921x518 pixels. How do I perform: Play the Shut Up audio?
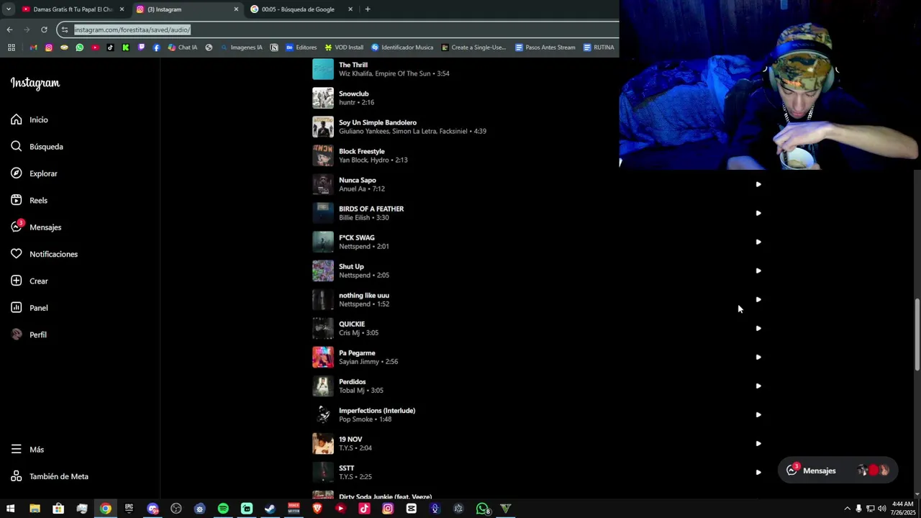point(758,271)
